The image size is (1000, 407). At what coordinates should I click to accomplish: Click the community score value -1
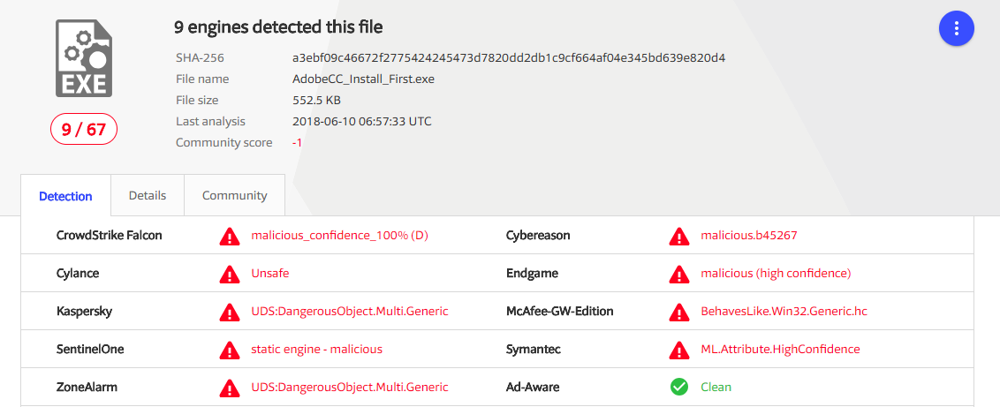click(297, 143)
